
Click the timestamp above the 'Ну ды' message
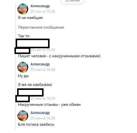tap(43, 70)
